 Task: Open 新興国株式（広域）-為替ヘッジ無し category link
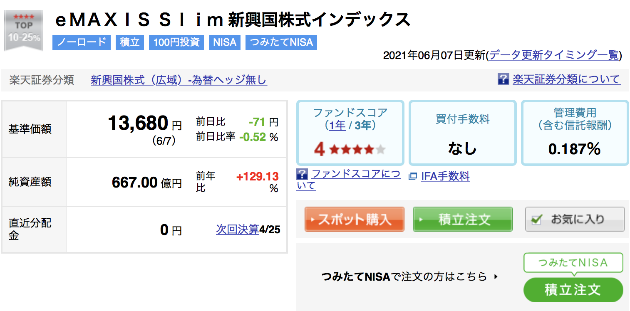coord(179,80)
